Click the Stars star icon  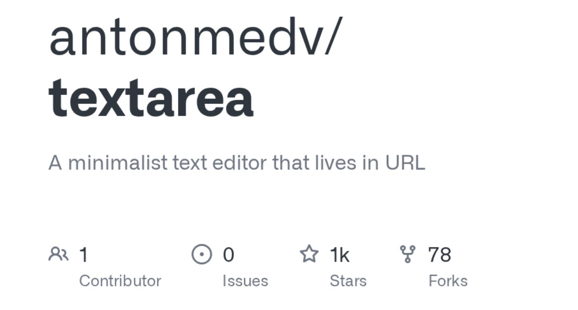[x=309, y=254]
